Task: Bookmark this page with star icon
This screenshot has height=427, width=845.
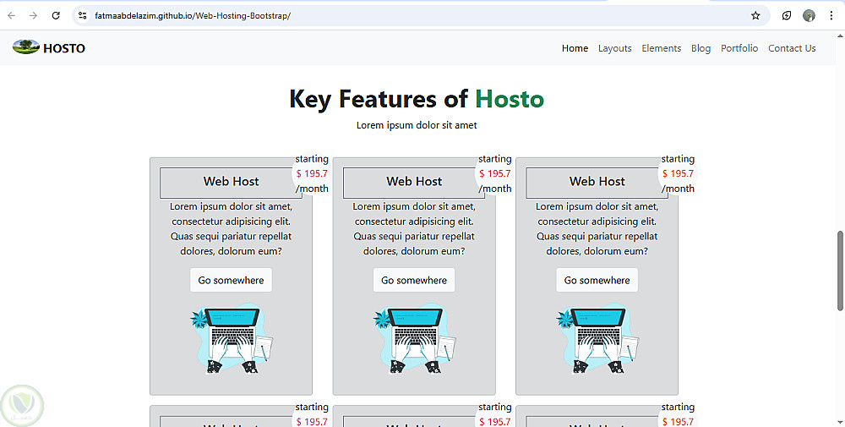Action: [755, 15]
